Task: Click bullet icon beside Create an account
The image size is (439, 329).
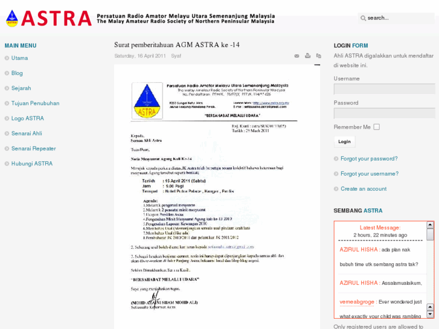Action: click(x=336, y=189)
